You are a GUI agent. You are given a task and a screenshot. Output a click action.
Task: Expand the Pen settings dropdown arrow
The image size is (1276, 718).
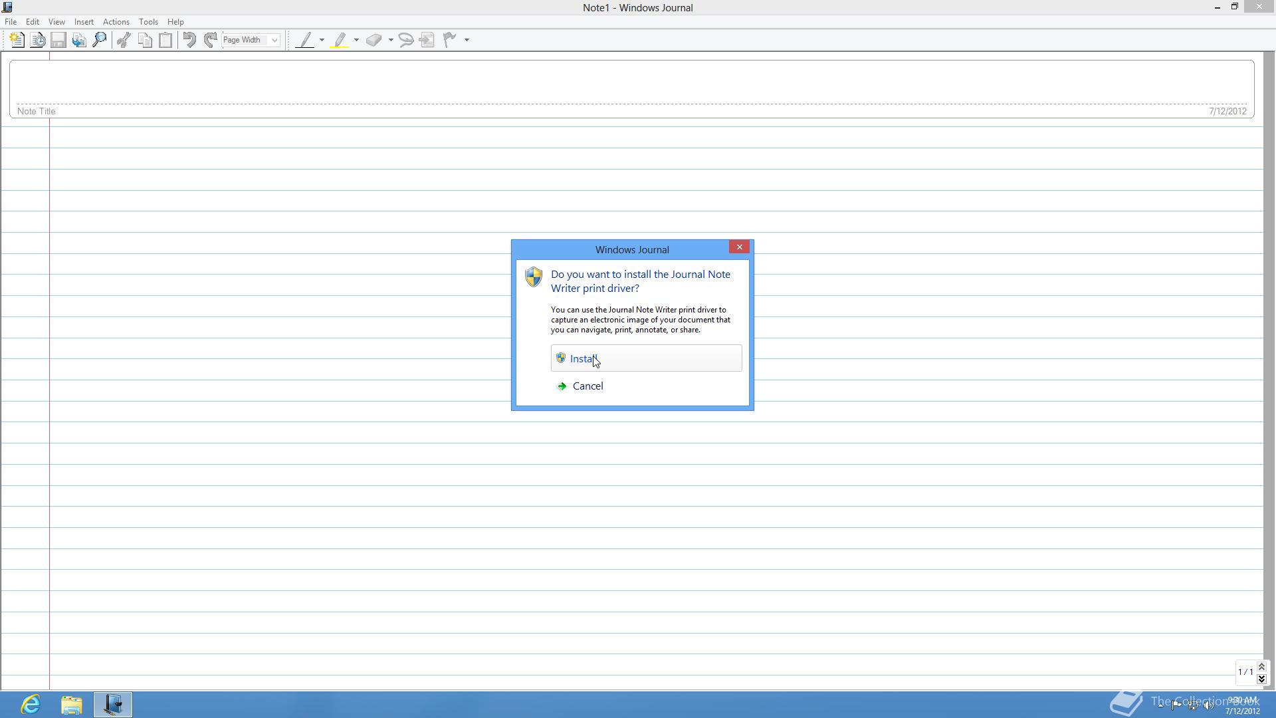[x=322, y=40]
